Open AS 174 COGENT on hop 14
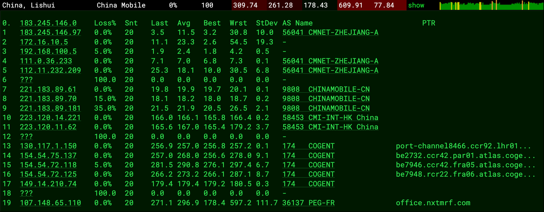Screen dimensions: 544x212 click(308, 156)
